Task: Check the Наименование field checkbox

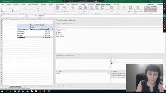Action: click(x=57, y=29)
